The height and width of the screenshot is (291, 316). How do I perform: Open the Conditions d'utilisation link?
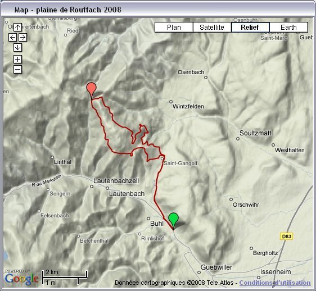(x=275, y=283)
